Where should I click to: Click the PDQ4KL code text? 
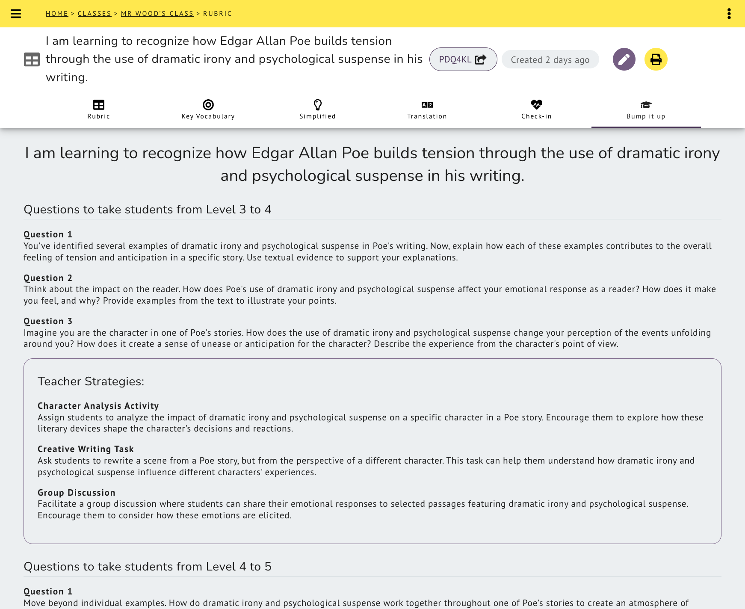coord(455,59)
